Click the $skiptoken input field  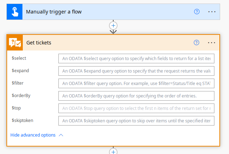pos(136,121)
